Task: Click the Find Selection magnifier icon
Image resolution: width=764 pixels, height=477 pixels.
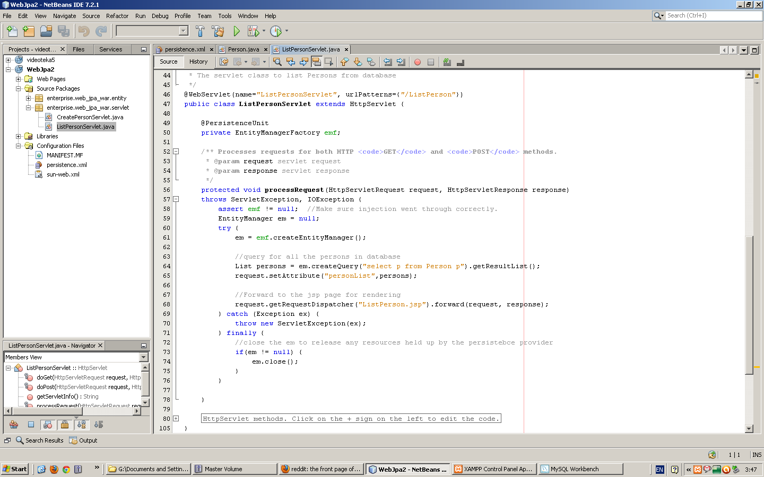Action: [277, 62]
